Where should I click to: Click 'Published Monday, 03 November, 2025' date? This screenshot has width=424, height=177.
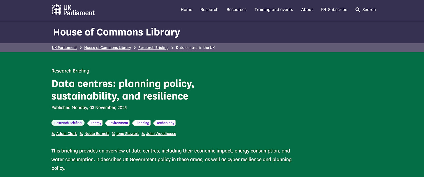(x=89, y=107)
